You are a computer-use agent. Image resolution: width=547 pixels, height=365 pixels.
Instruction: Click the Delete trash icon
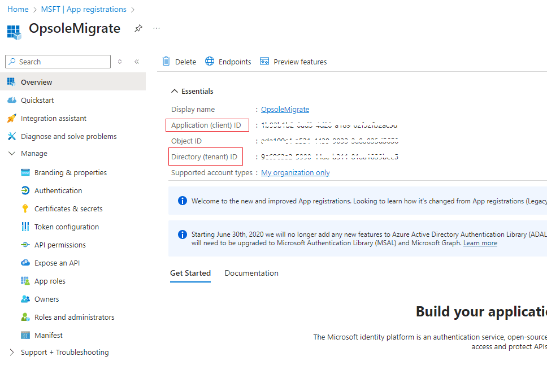click(166, 62)
